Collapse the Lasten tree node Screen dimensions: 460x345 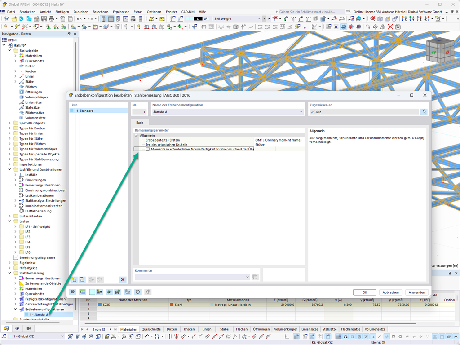point(10,221)
